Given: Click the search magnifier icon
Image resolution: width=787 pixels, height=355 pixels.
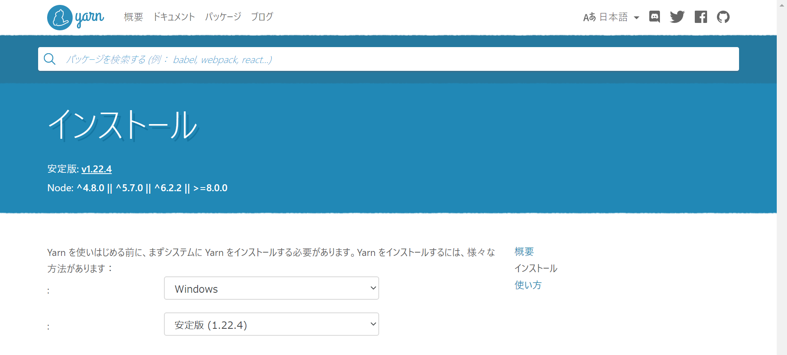Looking at the screenshot, I should tap(50, 59).
